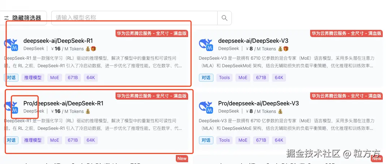The width and height of the screenshot is (386, 164).
Task: Click 推理模型 tag on Pro/deepseek-ai/DeepSeek-R1 card
Action: (33, 140)
